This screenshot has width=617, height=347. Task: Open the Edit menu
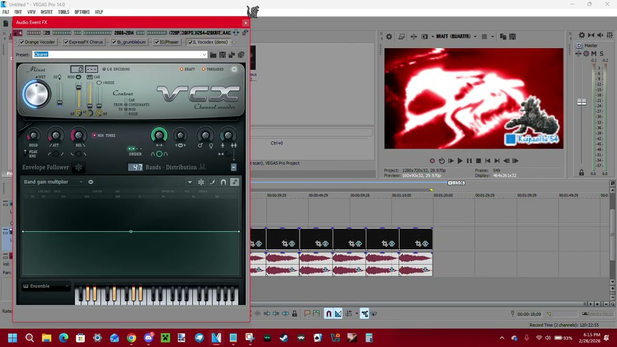[18, 12]
